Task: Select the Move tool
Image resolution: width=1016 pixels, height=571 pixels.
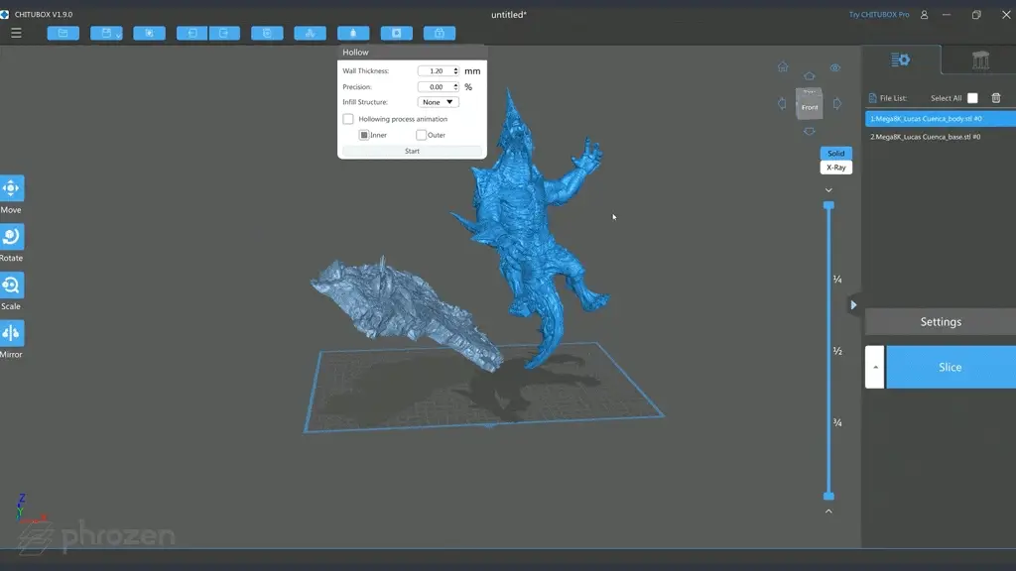Action: (x=12, y=188)
